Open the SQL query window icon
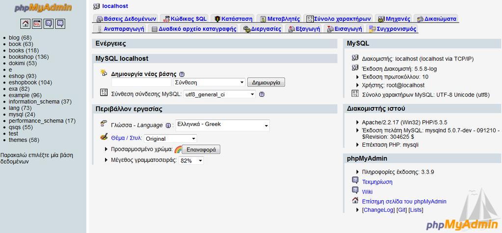502x233 pixels. pyautogui.click(x=37, y=24)
